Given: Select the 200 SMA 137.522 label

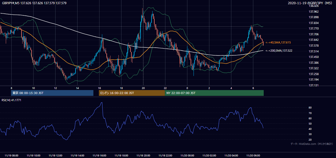Looking at the screenshot, I should (x=279, y=51).
